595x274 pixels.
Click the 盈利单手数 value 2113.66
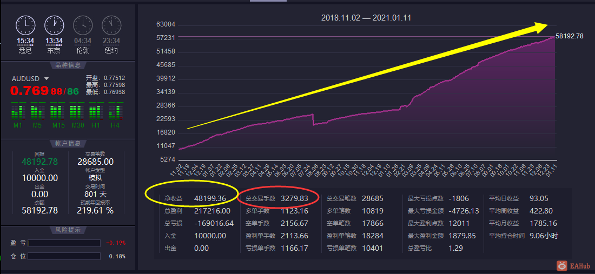[x=294, y=236]
